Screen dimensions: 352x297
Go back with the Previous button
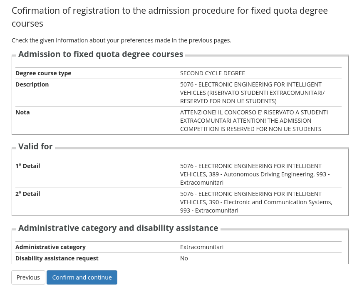tap(28, 277)
